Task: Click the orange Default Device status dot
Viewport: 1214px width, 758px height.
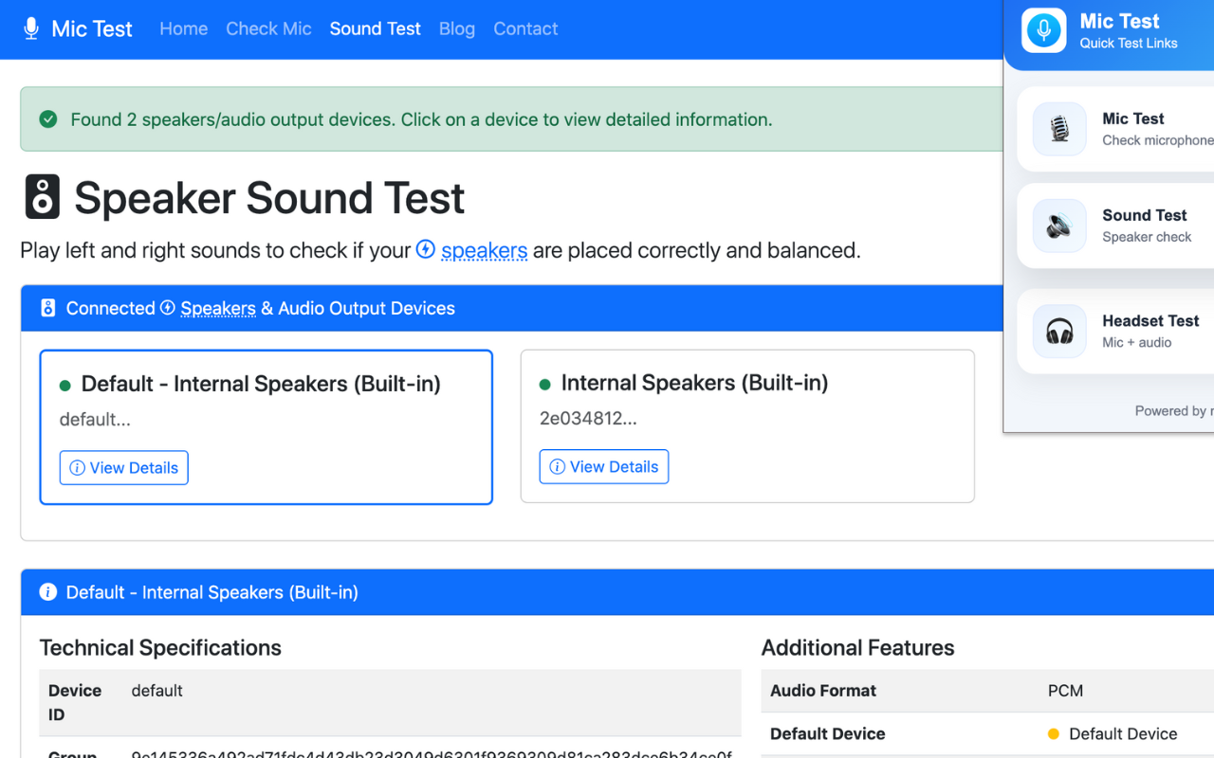Action: 1053,733
